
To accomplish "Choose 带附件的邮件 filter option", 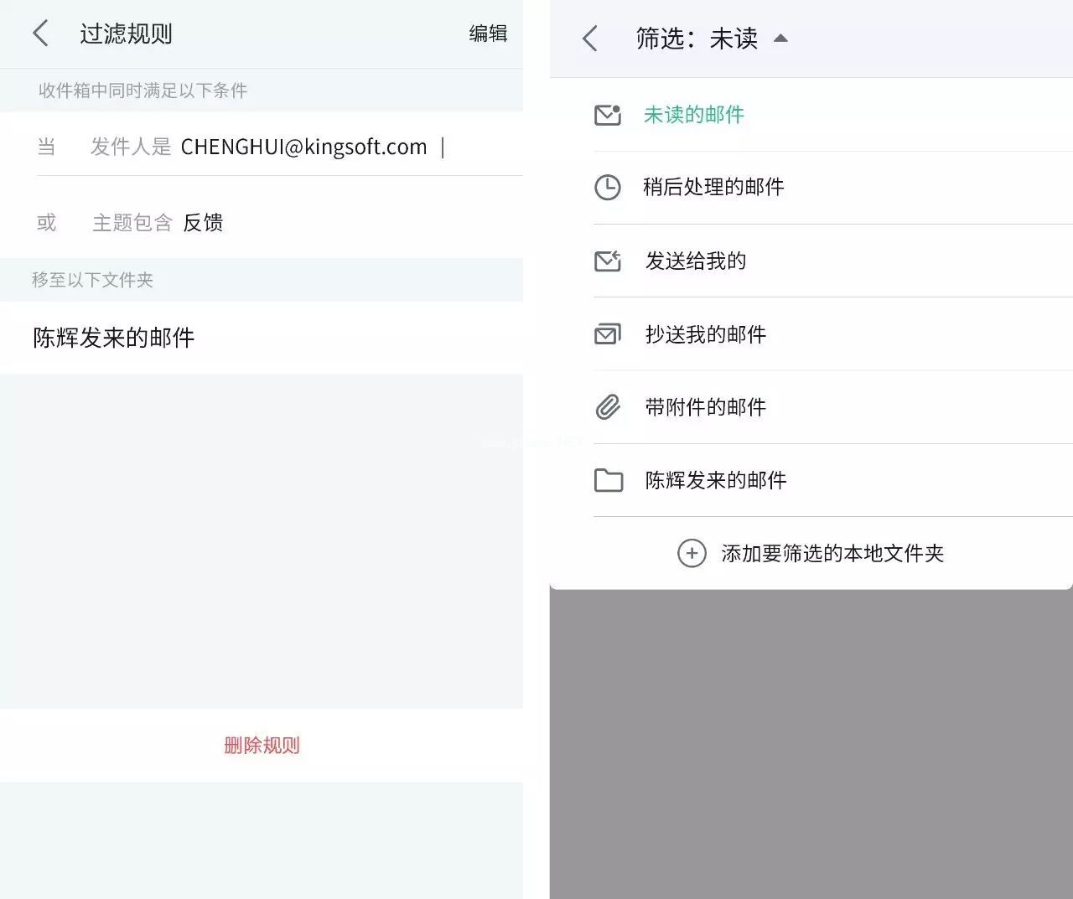I will 705,407.
